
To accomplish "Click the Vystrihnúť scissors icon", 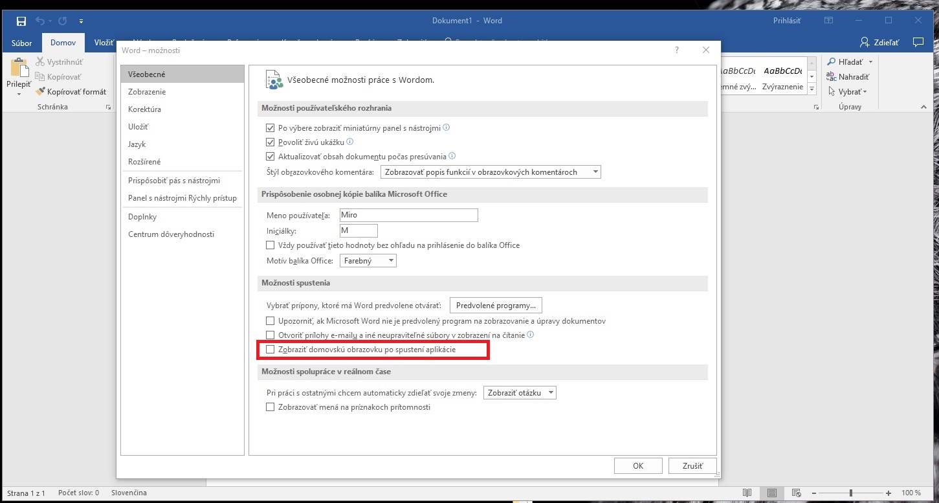I will tap(41, 62).
